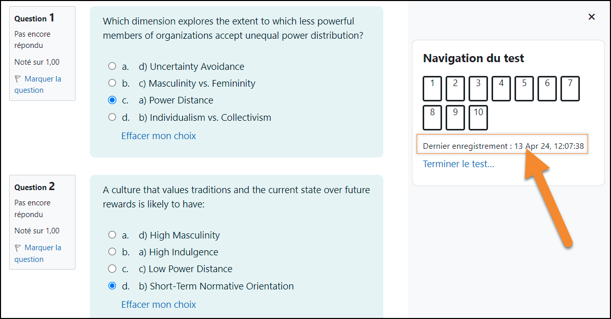
Task: Flag Question 1 via Marquer la question
Action: tap(38, 85)
